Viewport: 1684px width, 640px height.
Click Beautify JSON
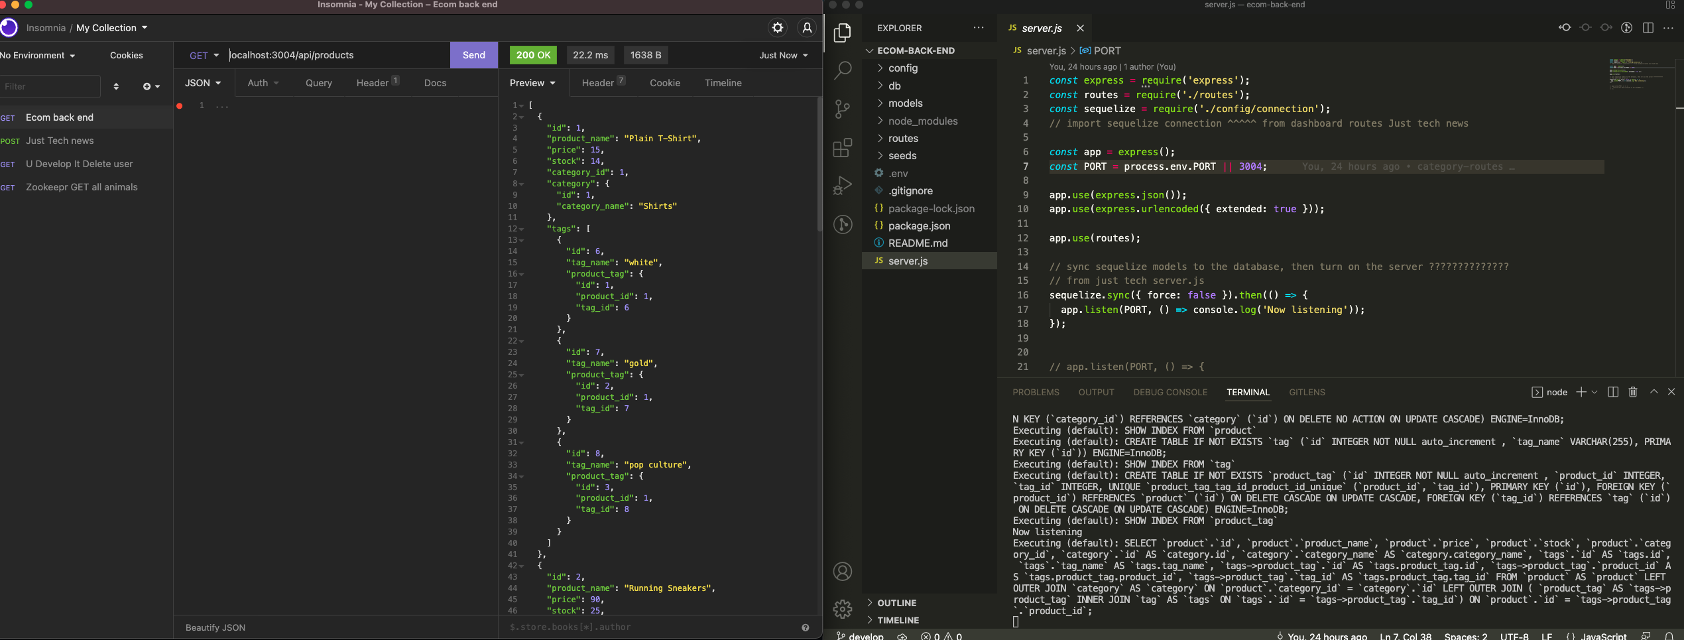[x=215, y=627]
